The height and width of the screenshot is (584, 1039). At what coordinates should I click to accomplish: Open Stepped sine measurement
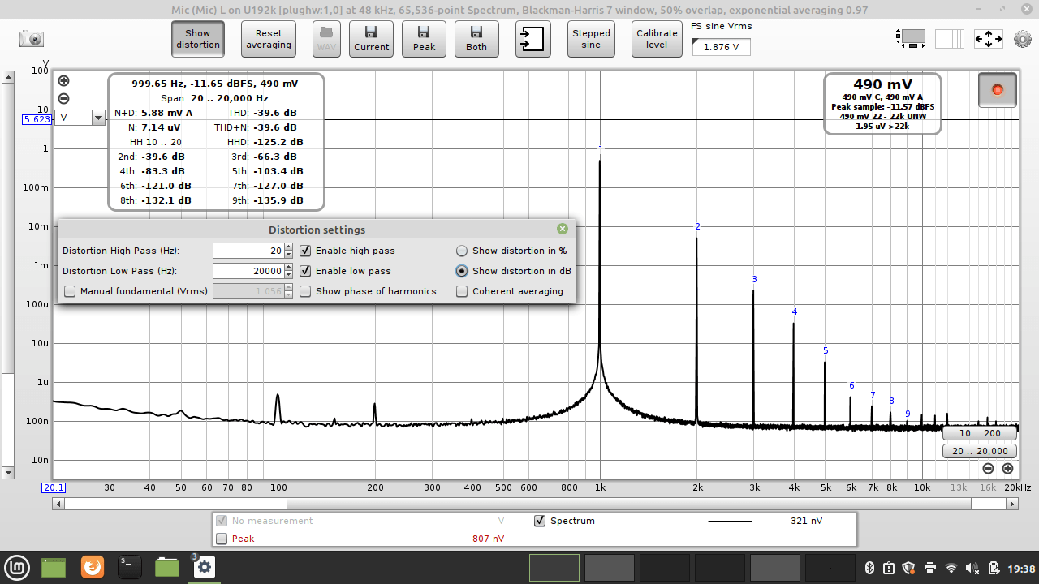pos(591,39)
